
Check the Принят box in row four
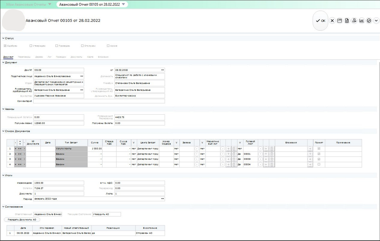319,164
